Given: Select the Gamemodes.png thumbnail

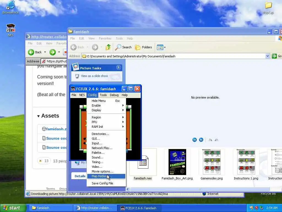Looking at the screenshot, I should coord(212,162).
